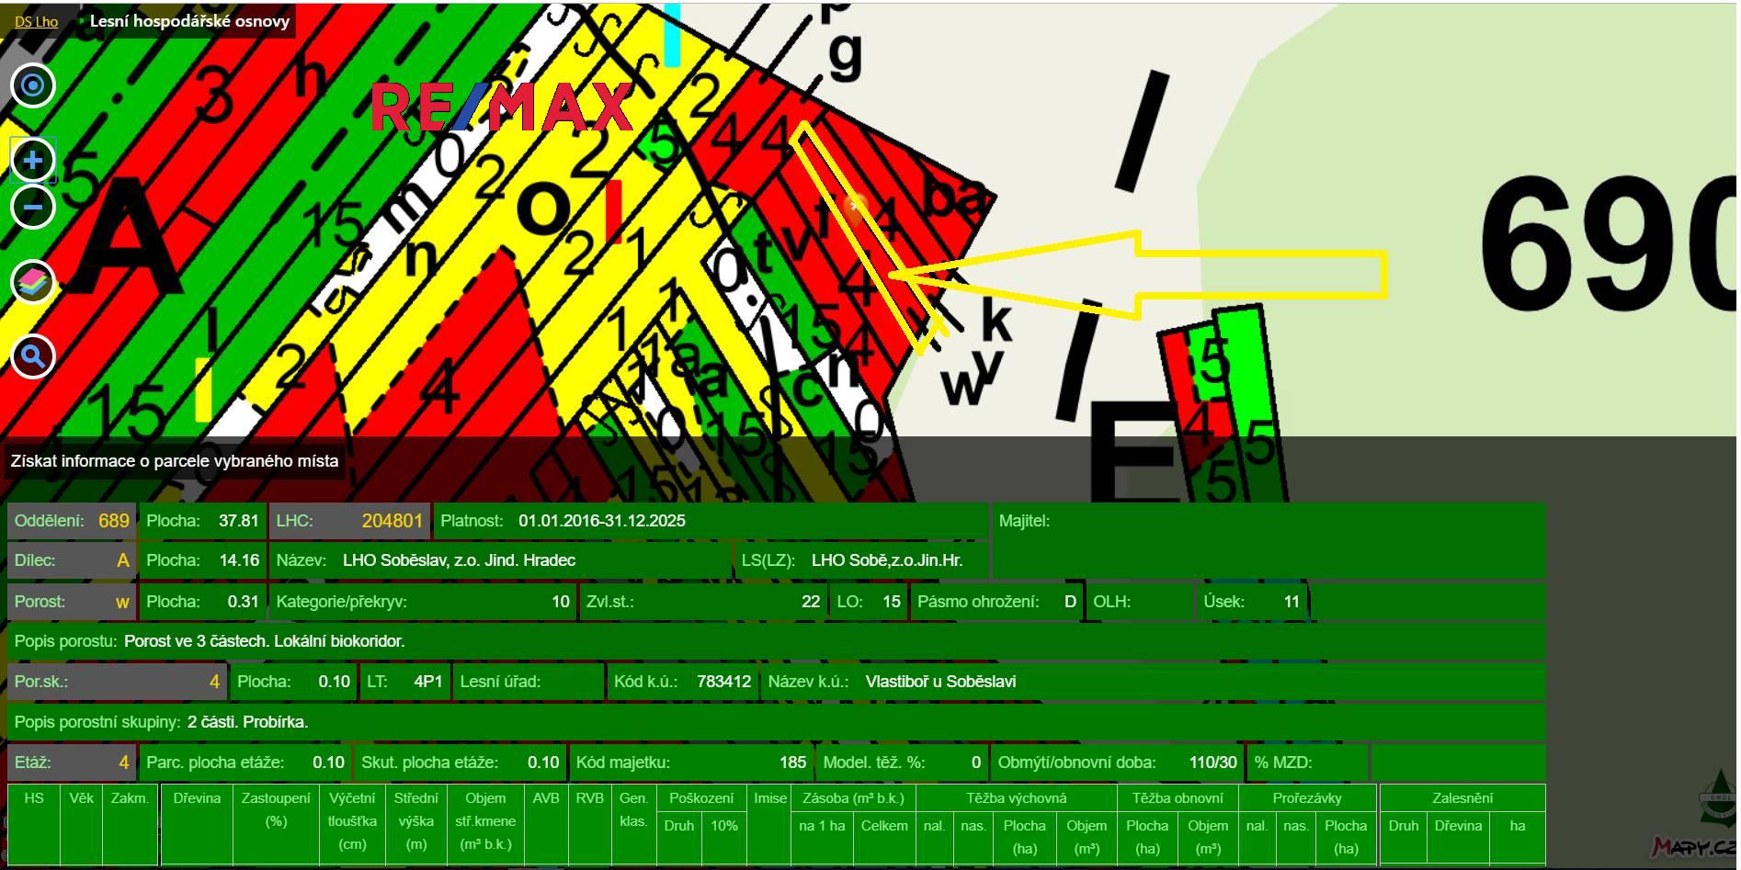Image resolution: width=1741 pixels, height=870 pixels.
Task: Click the RVB column header
Action: tap(590, 798)
